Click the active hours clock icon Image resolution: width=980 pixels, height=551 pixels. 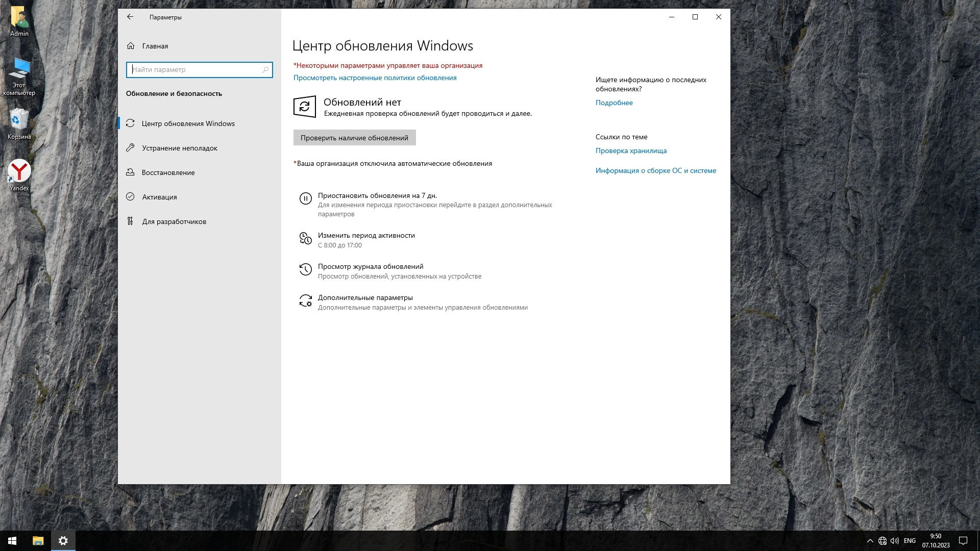click(x=305, y=239)
